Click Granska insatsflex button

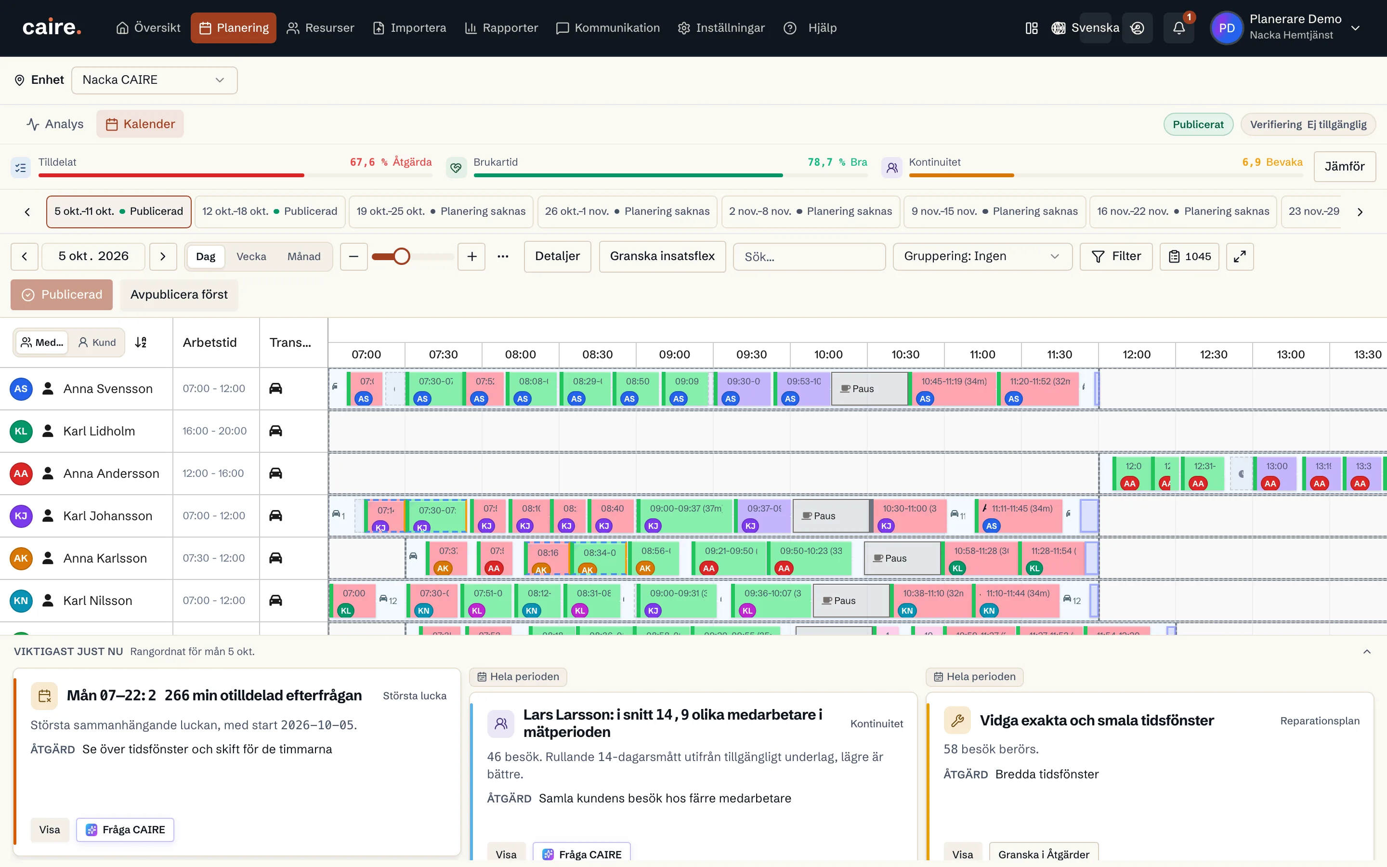coord(662,256)
